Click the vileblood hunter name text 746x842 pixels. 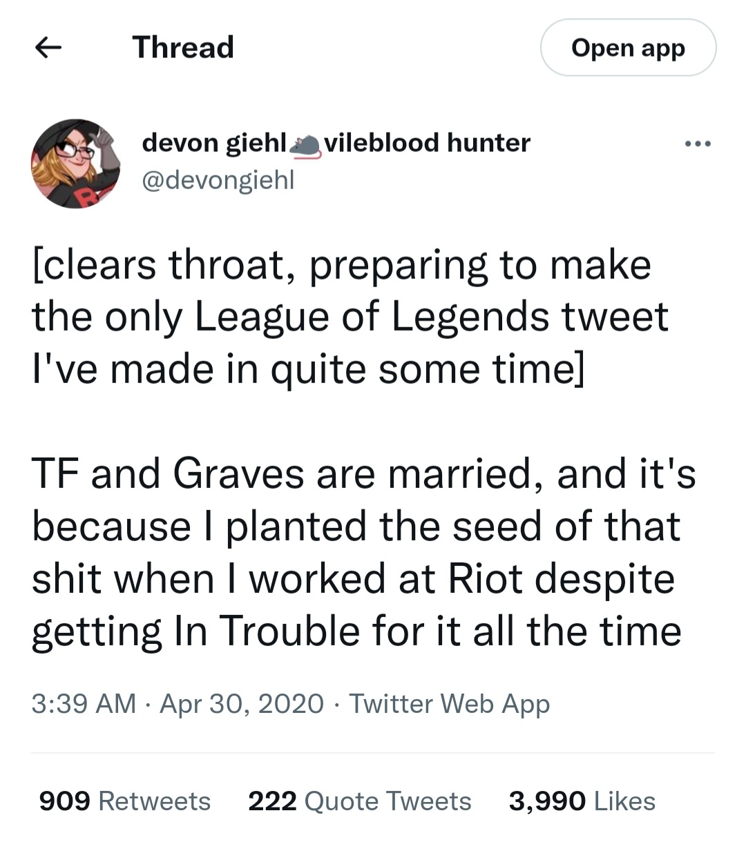[427, 143]
